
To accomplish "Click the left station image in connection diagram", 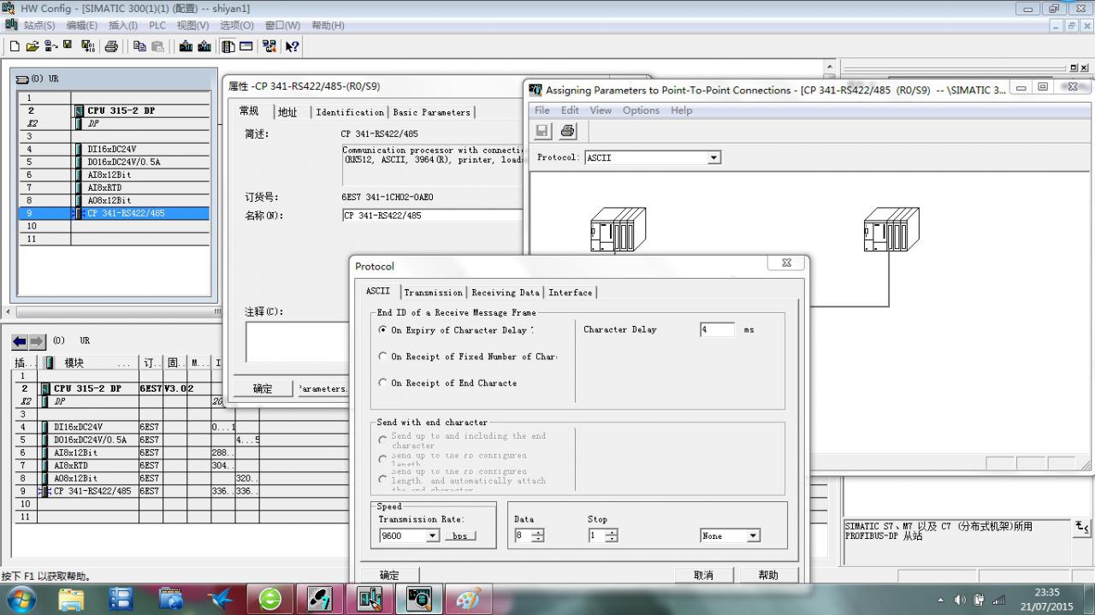I will point(618,229).
